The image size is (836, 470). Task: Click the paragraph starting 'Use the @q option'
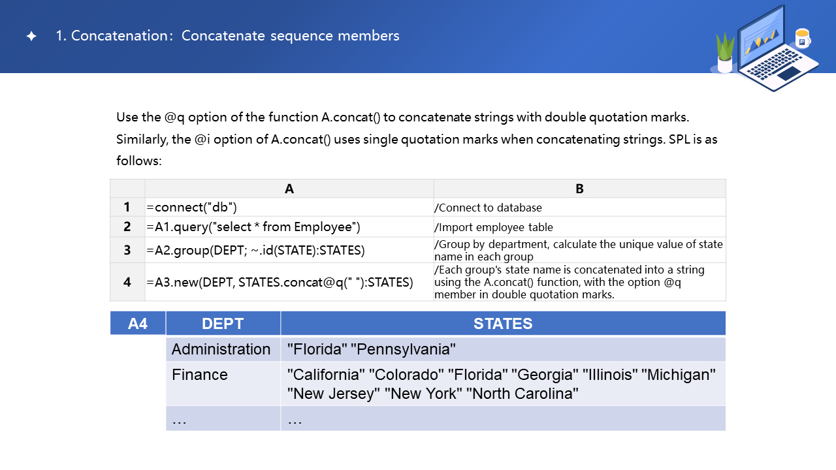click(x=417, y=139)
